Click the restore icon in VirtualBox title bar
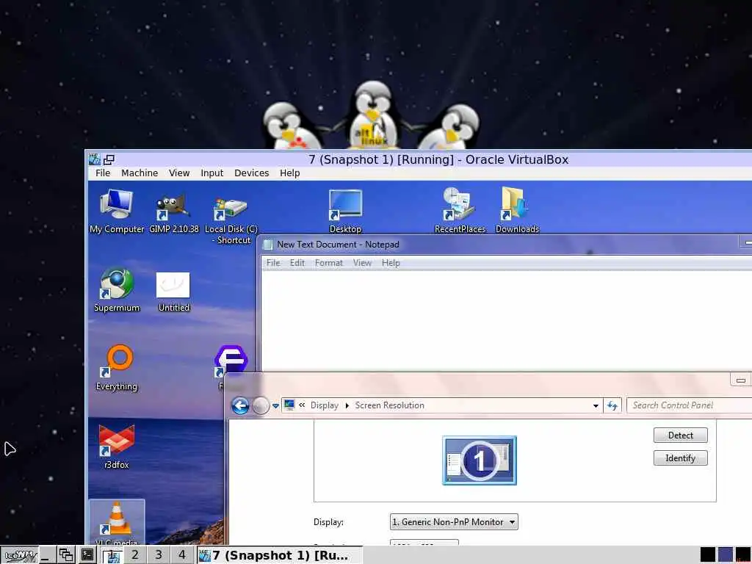 [x=109, y=159]
